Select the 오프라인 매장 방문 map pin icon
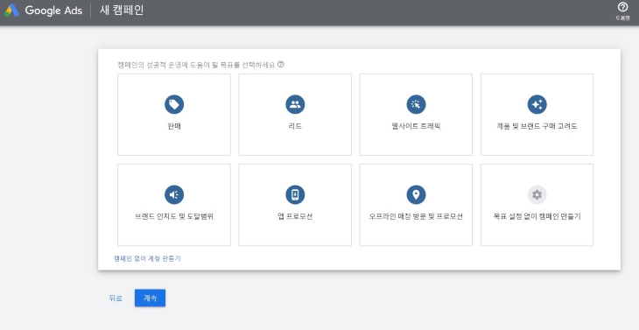 tap(416, 194)
